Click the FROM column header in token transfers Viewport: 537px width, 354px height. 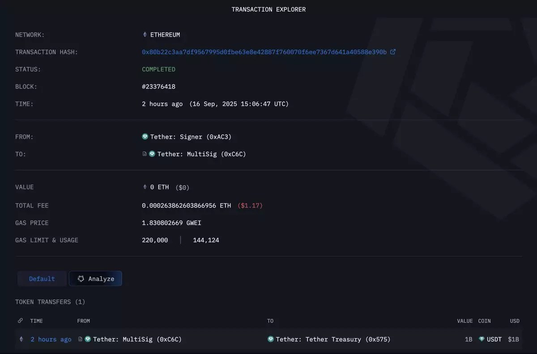pyautogui.click(x=84, y=321)
